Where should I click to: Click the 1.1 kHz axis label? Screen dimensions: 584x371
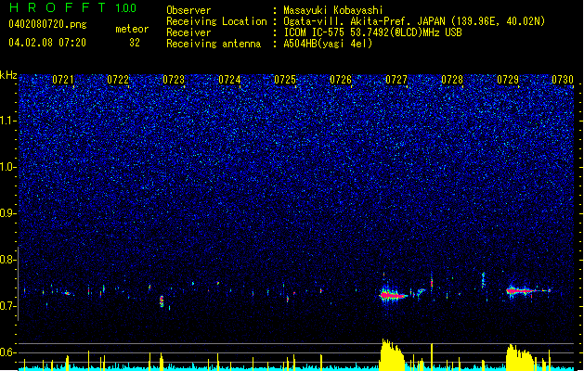(x=7, y=121)
